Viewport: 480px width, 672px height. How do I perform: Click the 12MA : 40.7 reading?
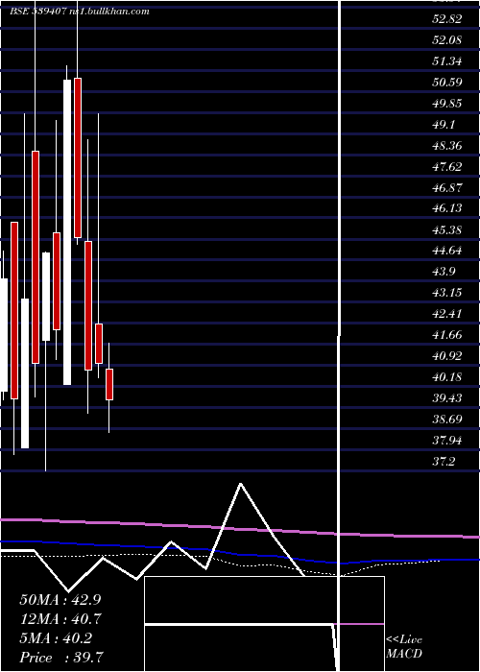coord(60,619)
